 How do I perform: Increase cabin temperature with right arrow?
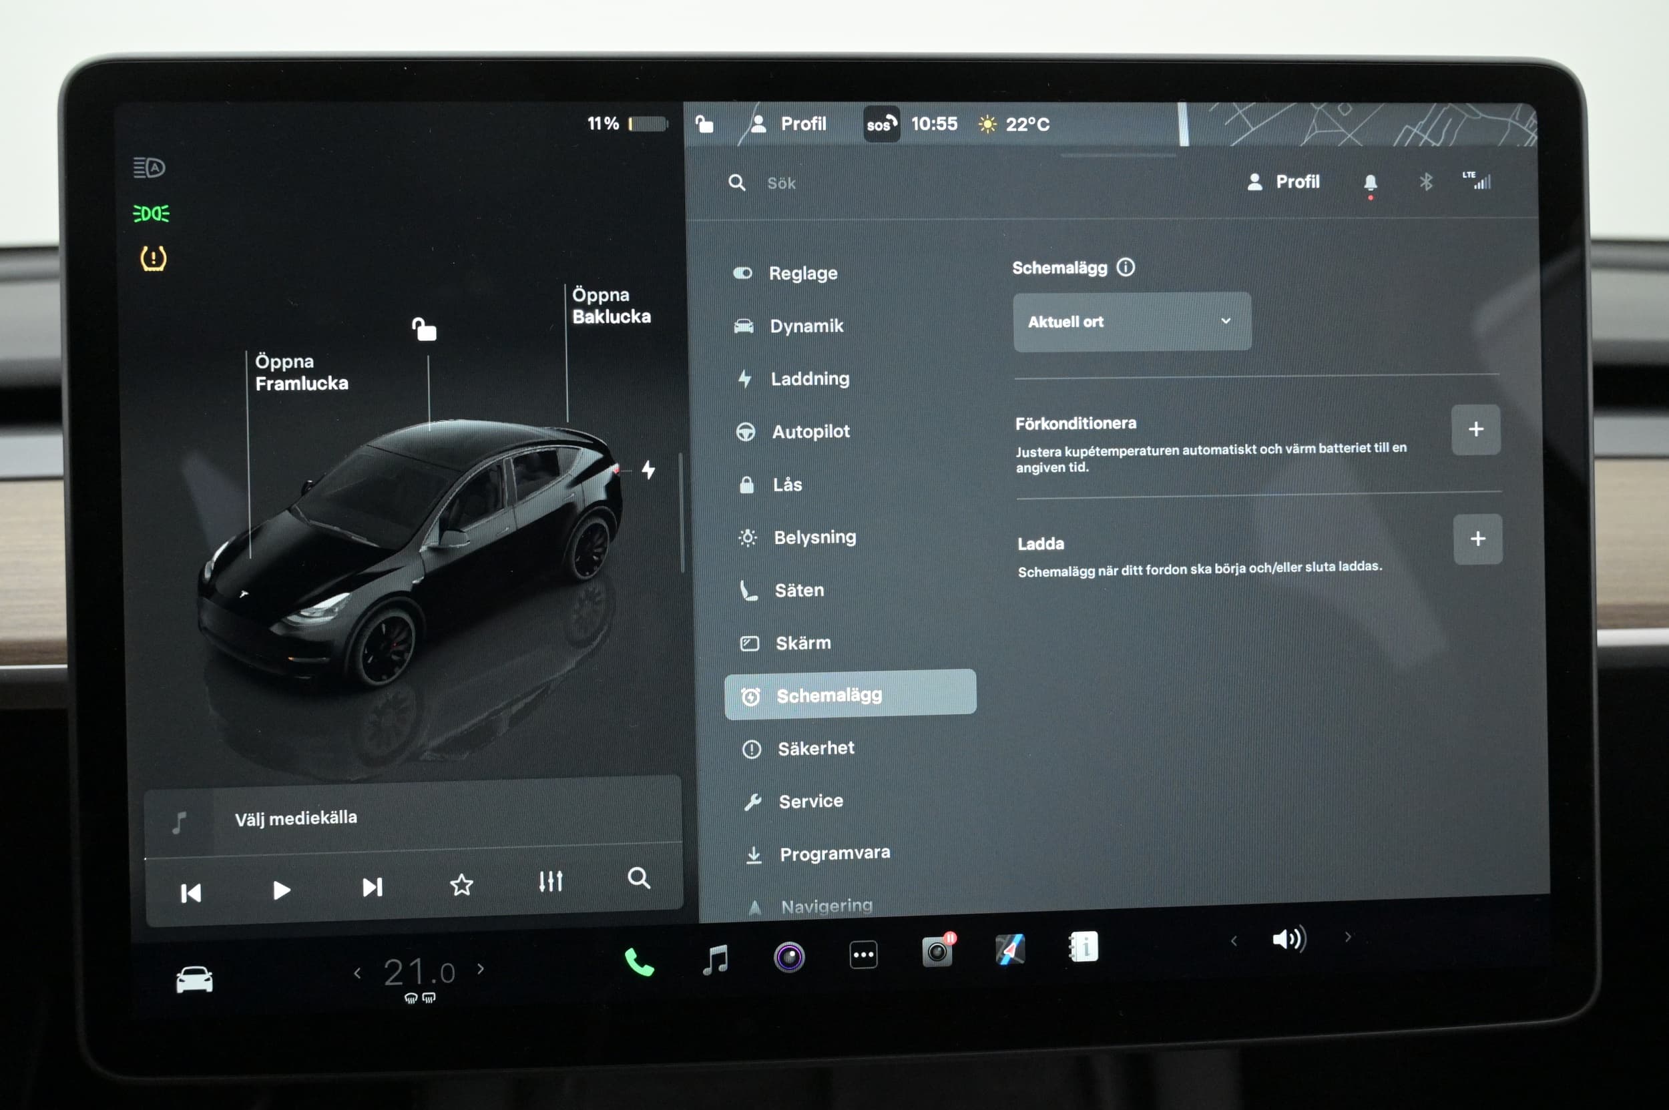click(481, 968)
